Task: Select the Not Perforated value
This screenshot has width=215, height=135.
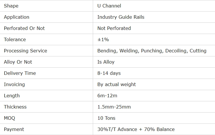Action: coord(114,28)
